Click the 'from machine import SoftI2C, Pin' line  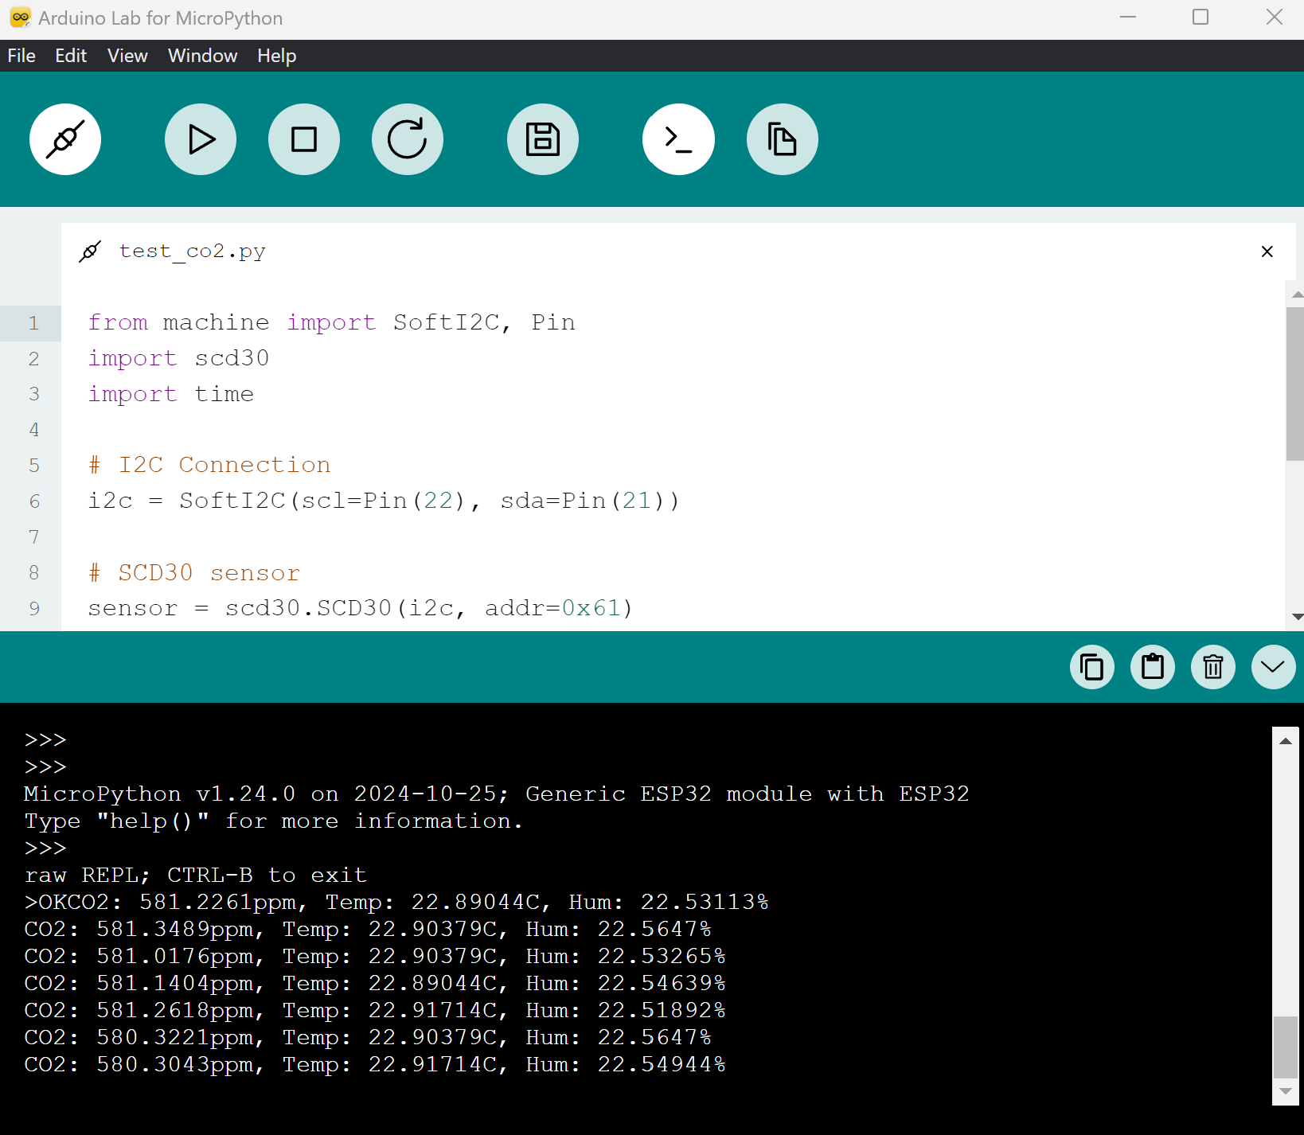pos(332,322)
